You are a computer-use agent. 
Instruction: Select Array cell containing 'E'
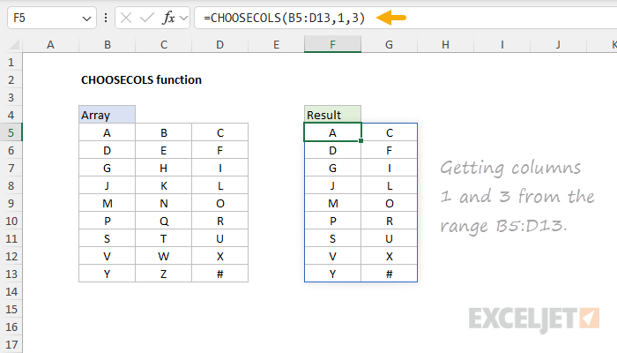(164, 150)
